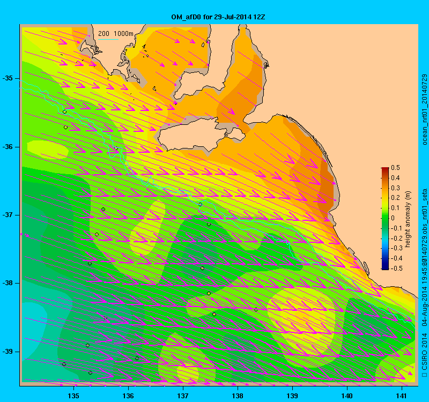
Task: Click the longitude label 141
Action: click(x=402, y=396)
